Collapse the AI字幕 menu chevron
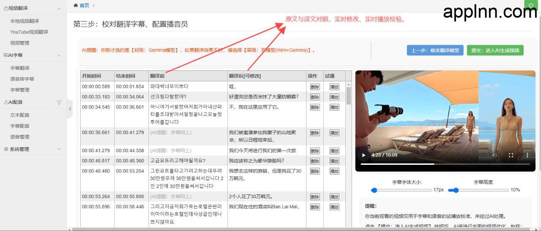Screen dimensions: 541x231 (x=59, y=55)
